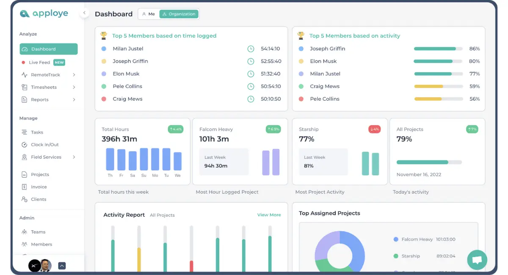Select the Projects folder icon
This screenshot has width=508, height=275.
[24, 174]
